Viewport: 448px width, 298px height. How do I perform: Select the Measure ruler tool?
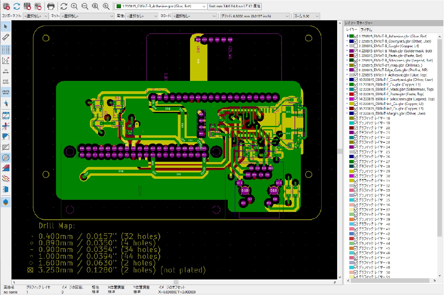pos(6,37)
